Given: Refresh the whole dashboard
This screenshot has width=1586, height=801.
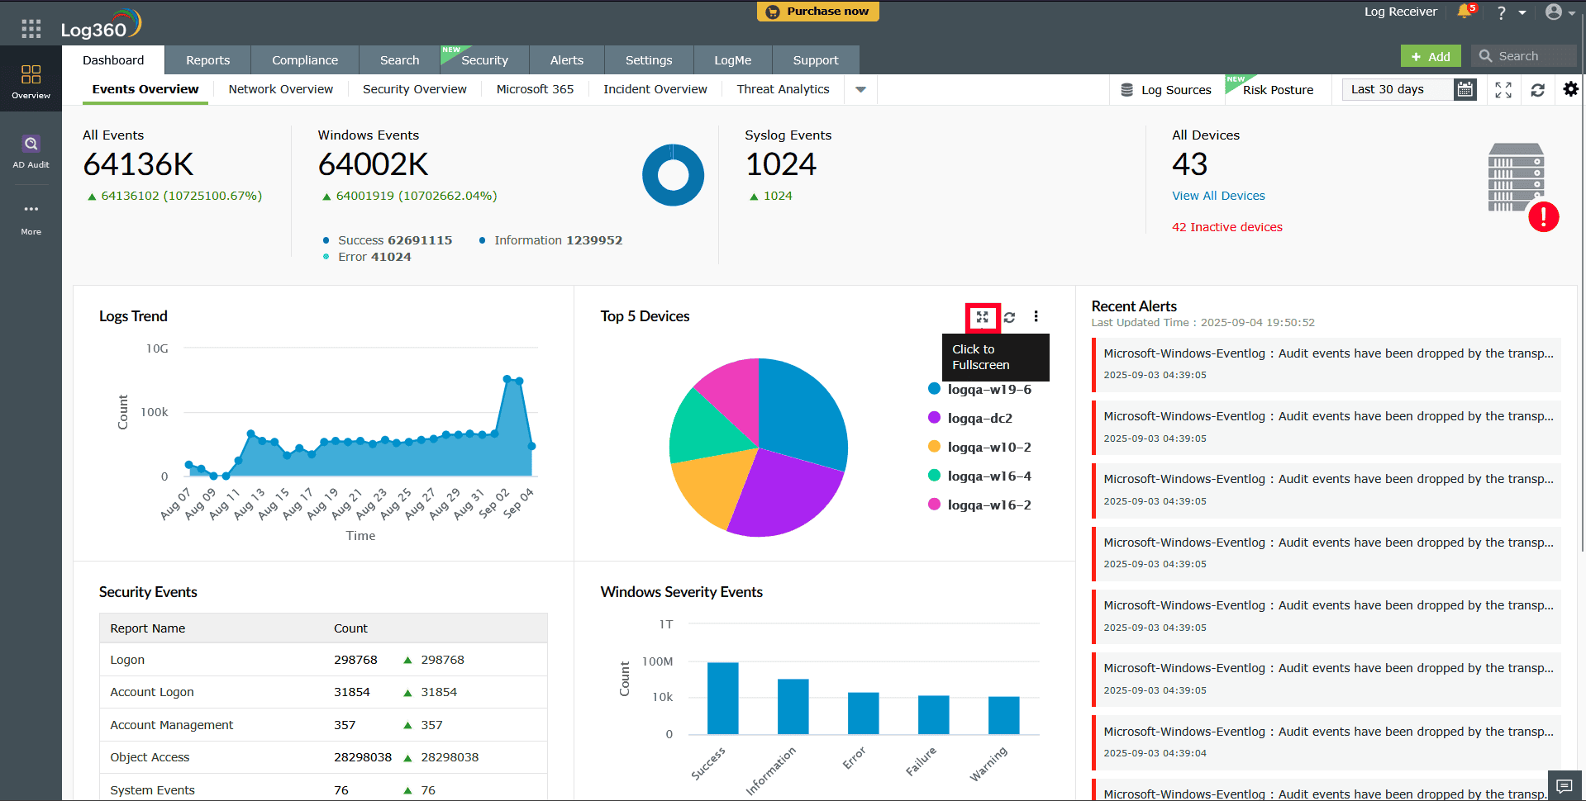Looking at the screenshot, I should tap(1537, 90).
